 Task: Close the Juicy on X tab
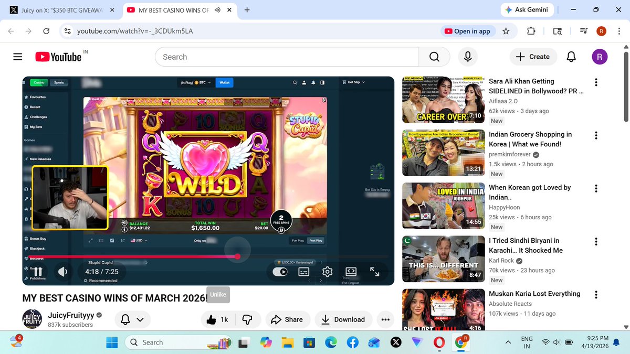tap(112, 10)
